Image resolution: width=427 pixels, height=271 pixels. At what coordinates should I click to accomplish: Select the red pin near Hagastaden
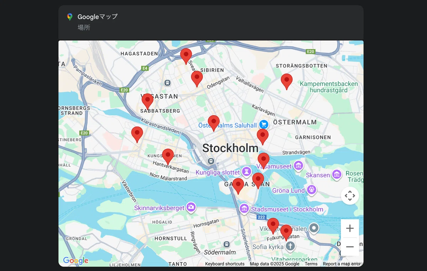[x=186, y=56]
